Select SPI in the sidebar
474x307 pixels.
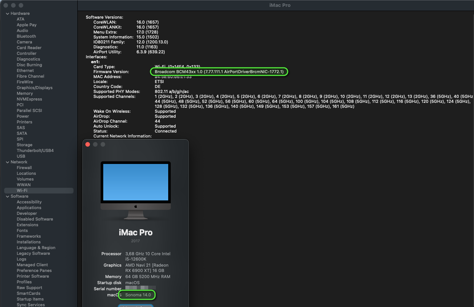(20, 139)
